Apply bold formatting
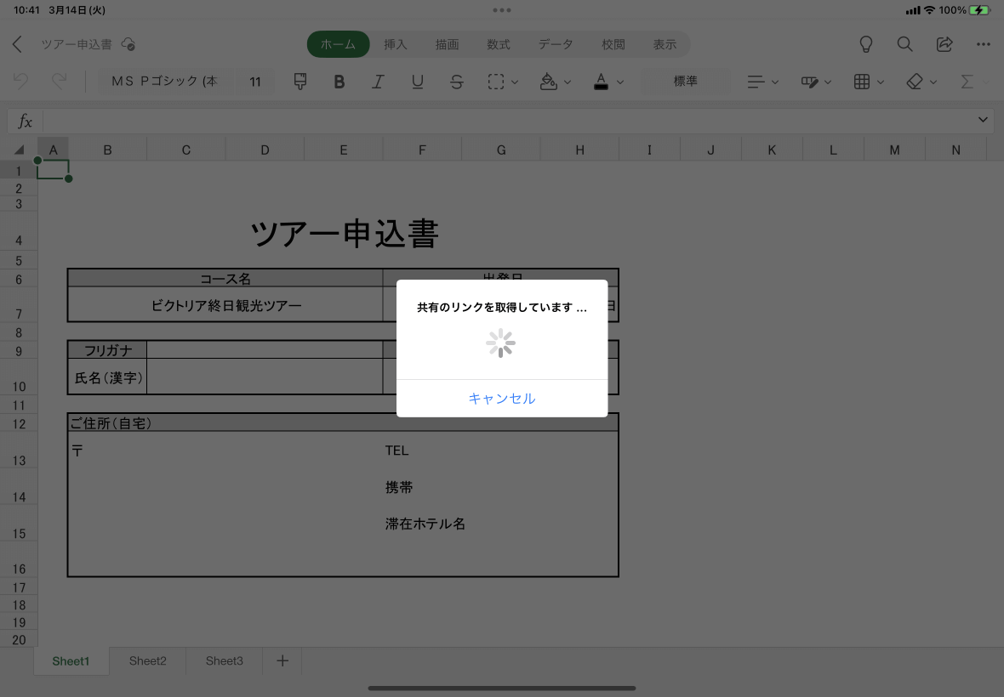Viewport: 1004px width, 697px height. [x=339, y=82]
